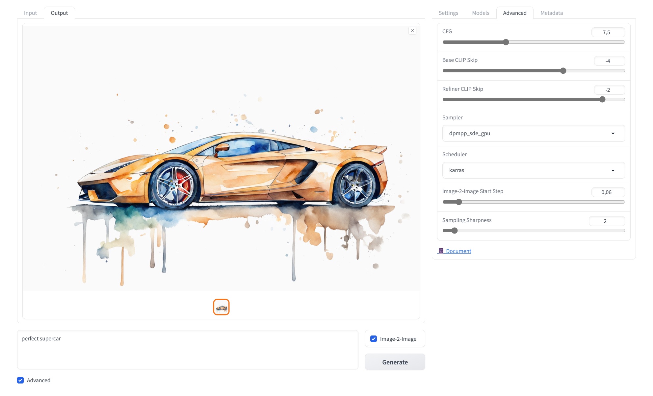Open the Metadata tab
Screen dimensions: 653x396
[552, 13]
